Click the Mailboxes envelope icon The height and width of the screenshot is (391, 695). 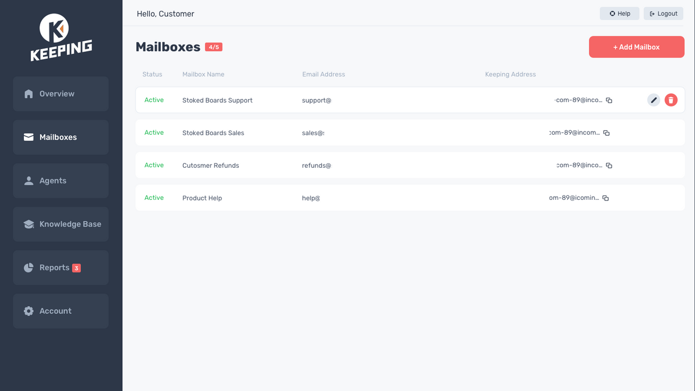[x=28, y=137]
